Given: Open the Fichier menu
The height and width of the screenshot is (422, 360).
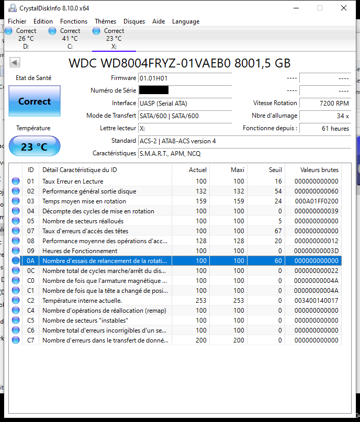Looking at the screenshot, I should point(17,21).
